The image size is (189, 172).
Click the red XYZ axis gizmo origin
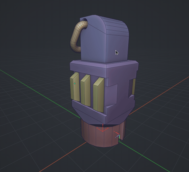tap(103, 131)
